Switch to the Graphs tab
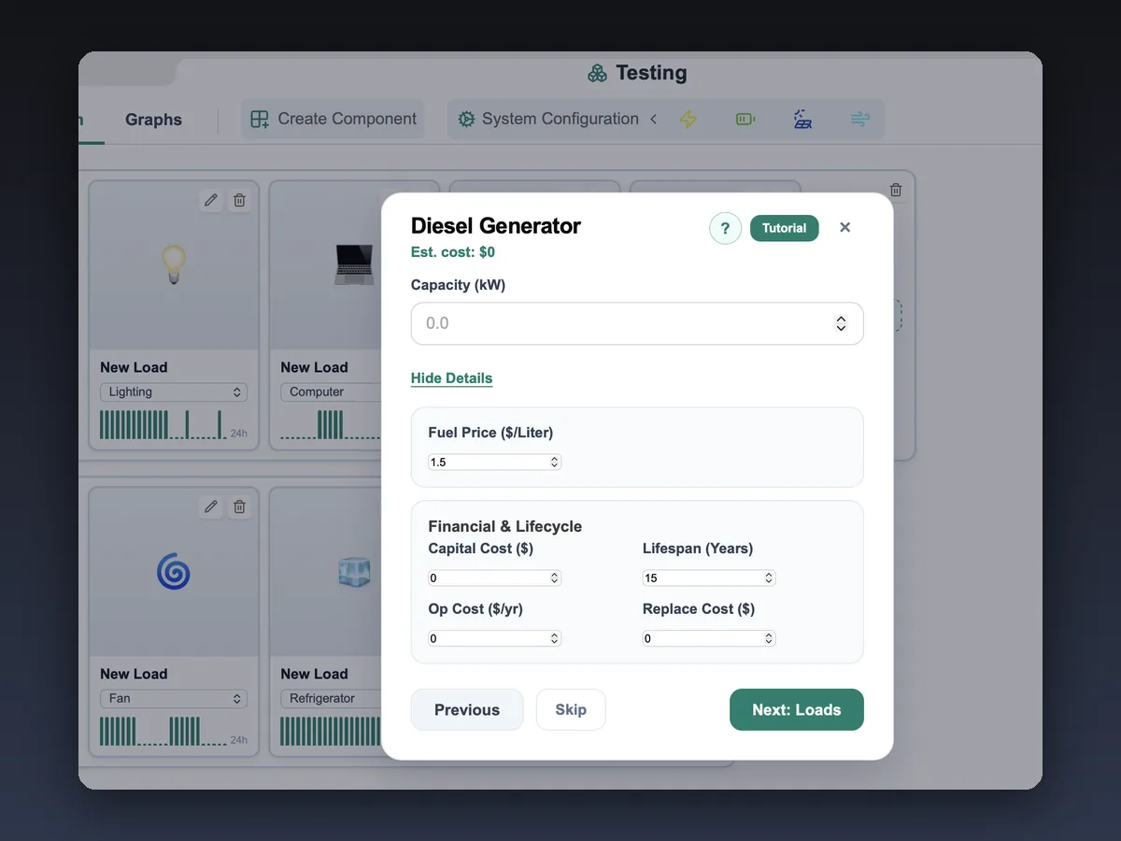The height and width of the screenshot is (841, 1121). [x=153, y=120]
